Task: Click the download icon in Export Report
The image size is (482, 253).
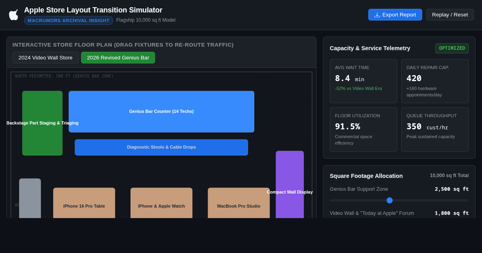Action: (377, 15)
